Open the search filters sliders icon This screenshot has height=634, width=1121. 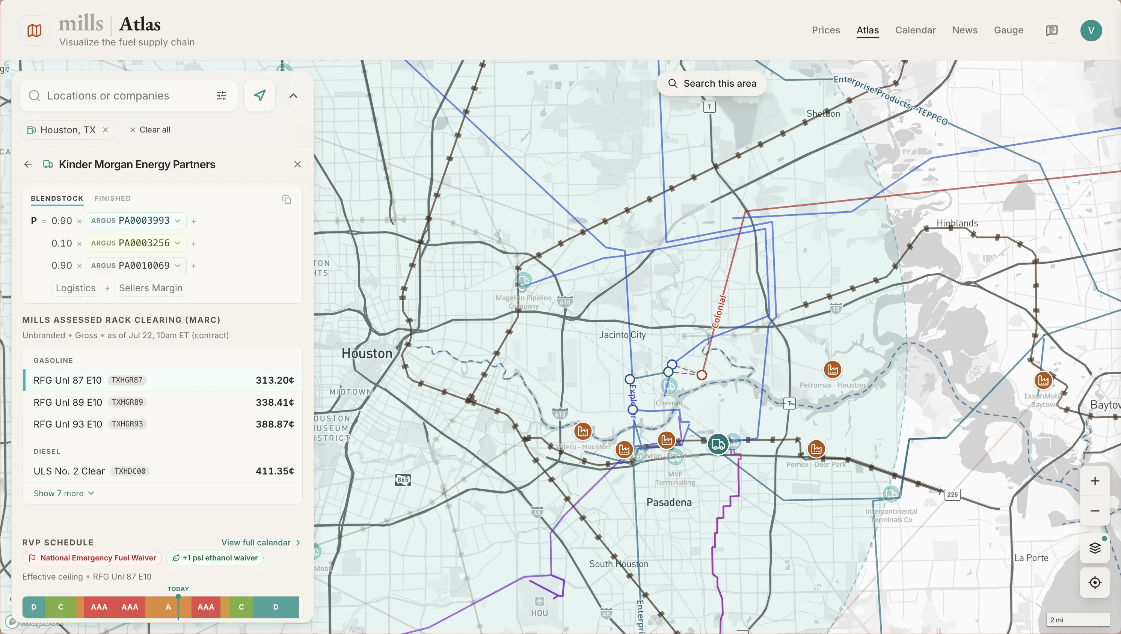221,96
